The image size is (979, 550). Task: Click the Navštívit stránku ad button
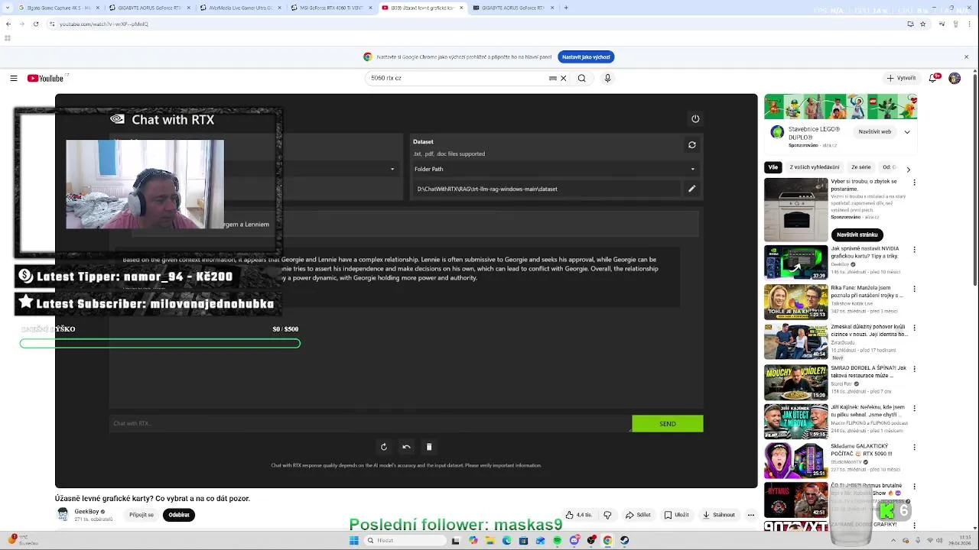pyautogui.click(x=857, y=235)
